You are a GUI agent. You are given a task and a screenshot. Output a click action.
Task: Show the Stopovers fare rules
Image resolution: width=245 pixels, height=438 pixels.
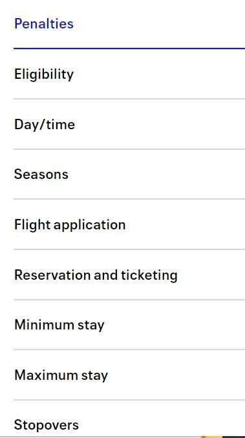click(129, 419)
